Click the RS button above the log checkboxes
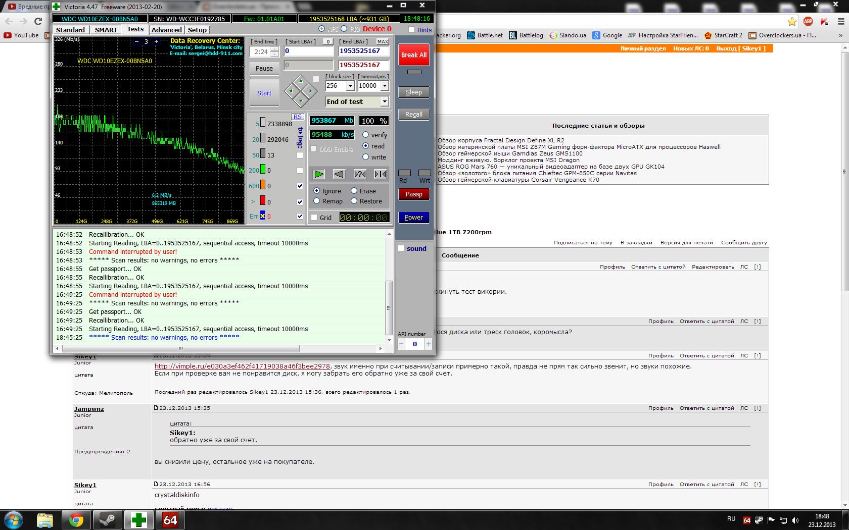 click(x=298, y=117)
